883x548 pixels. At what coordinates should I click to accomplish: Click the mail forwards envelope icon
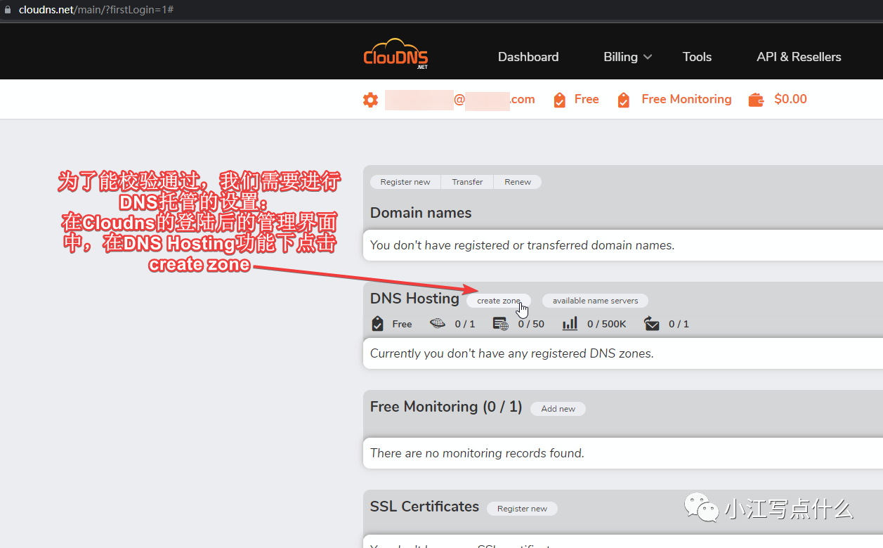tap(652, 324)
